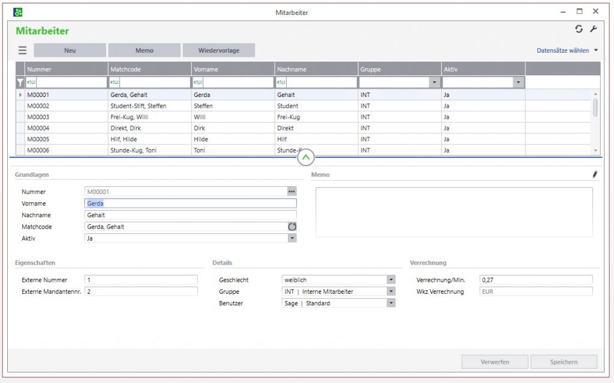This screenshot has height=383, width=614.
Task: Open the wrench settings icon
Action: 594,29
